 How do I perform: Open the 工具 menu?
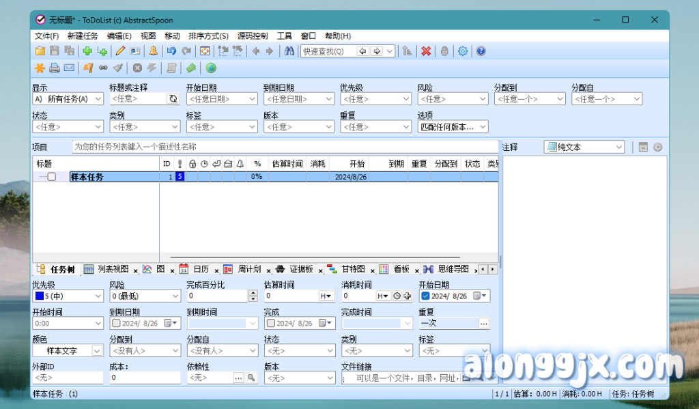tap(284, 36)
